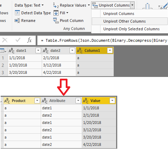Screen dimensions: 168x149
Task: Click the Pivot Column icon
Action: (56, 21)
